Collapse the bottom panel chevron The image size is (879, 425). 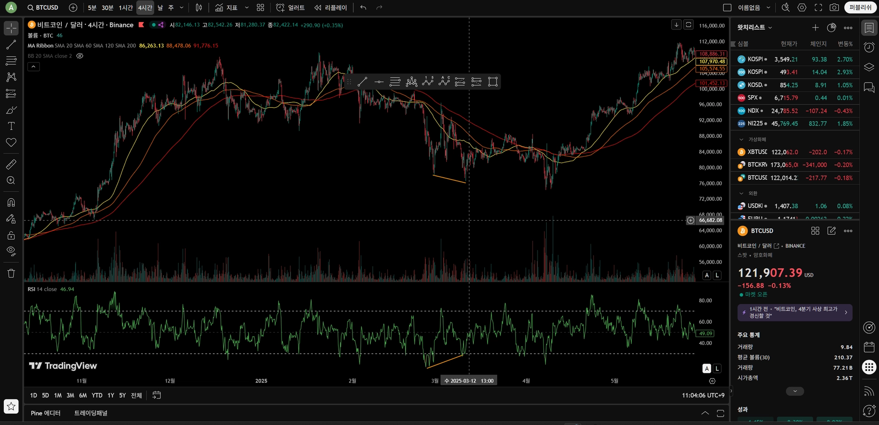coord(705,413)
